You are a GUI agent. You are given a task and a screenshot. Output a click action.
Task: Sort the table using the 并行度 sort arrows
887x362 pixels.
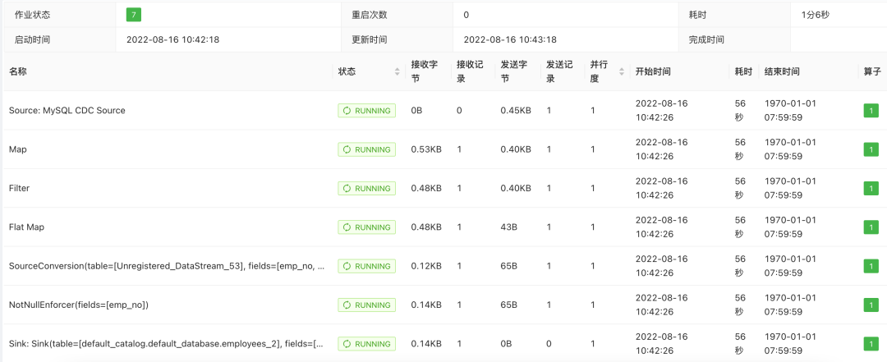tap(622, 71)
